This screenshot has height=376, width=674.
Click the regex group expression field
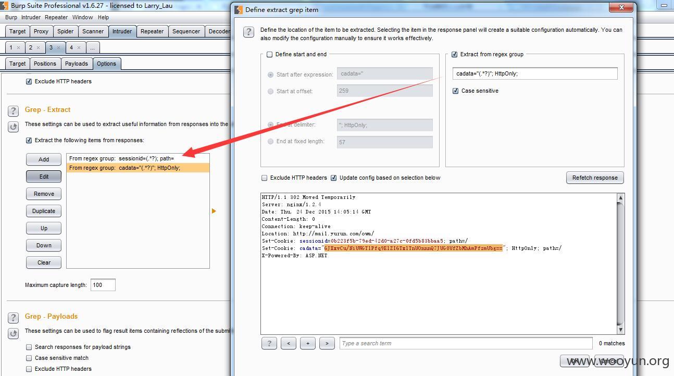point(535,73)
